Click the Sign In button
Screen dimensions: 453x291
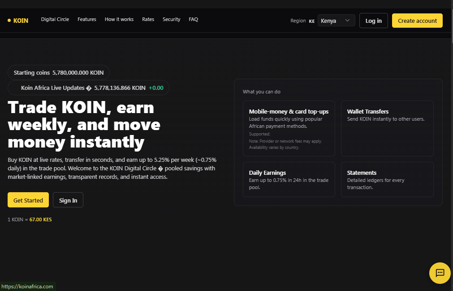coord(68,200)
